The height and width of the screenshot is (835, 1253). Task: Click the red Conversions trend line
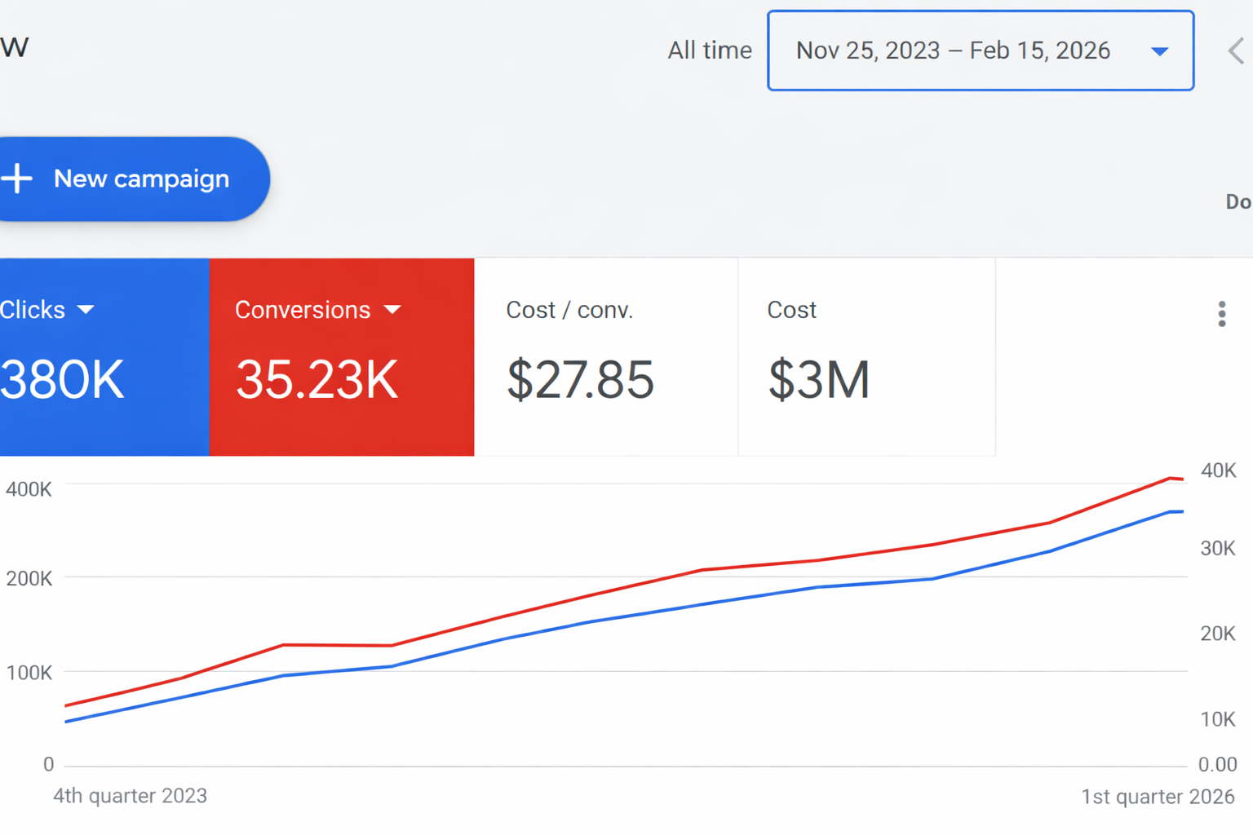pyautogui.click(x=702, y=571)
